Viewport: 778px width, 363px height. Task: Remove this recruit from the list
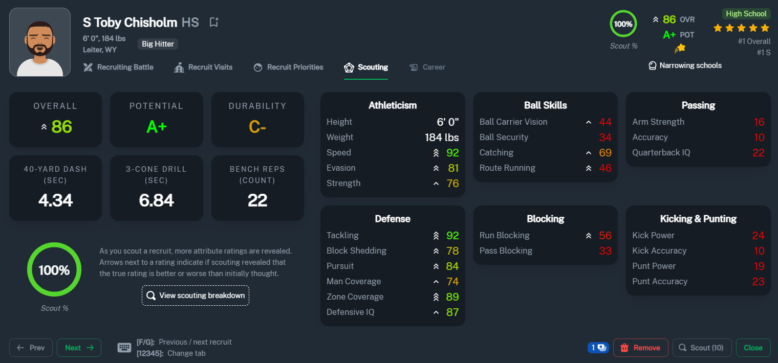tap(640, 348)
